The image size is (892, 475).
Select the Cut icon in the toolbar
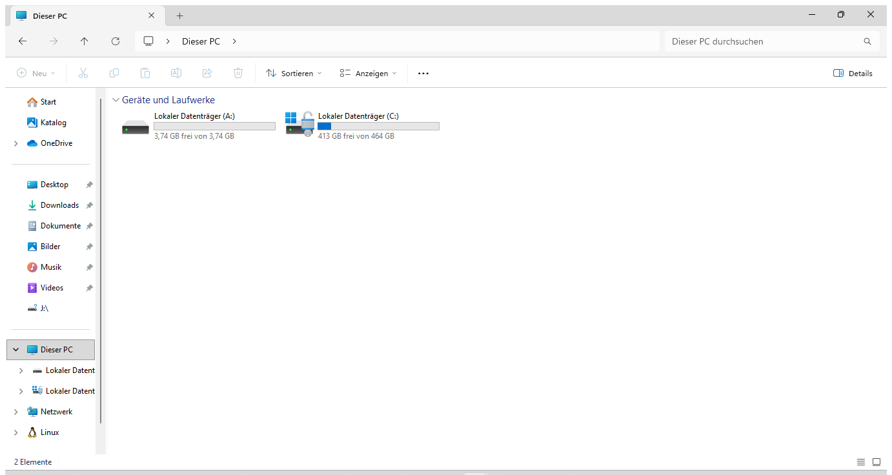[x=83, y=73]
